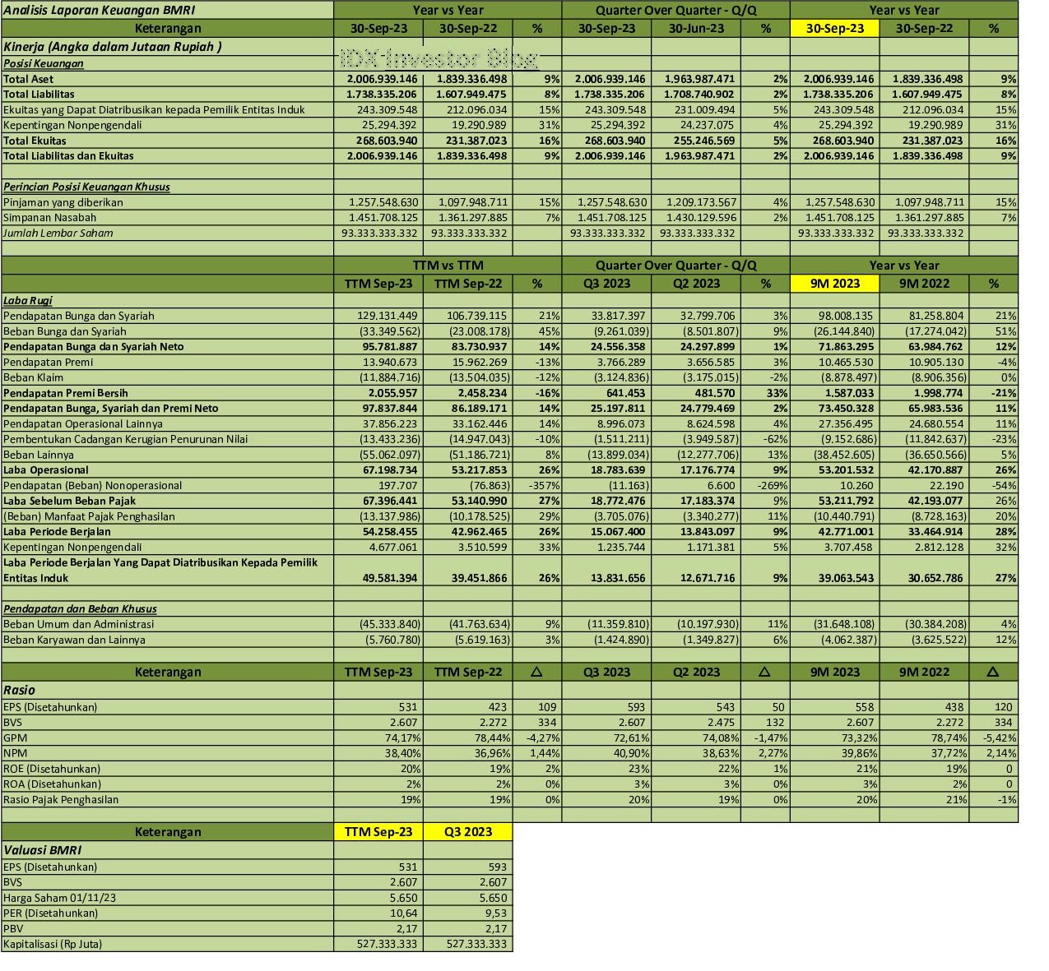Select the 'PER (Disetahunkan)' row label
Viewport: 1049px width, 971px height.
coord(50,913)
